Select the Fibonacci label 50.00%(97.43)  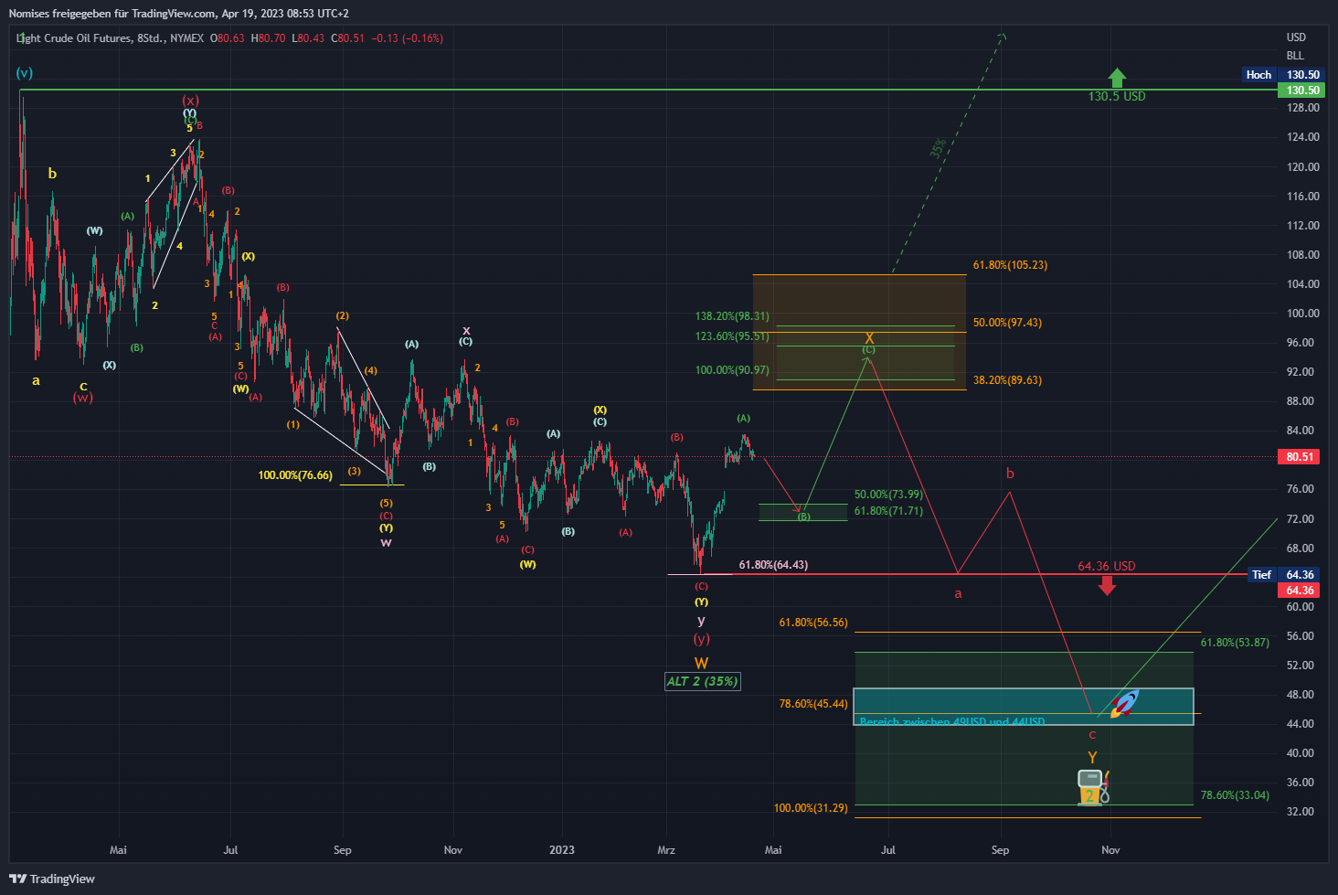[x=1007, y=323]
